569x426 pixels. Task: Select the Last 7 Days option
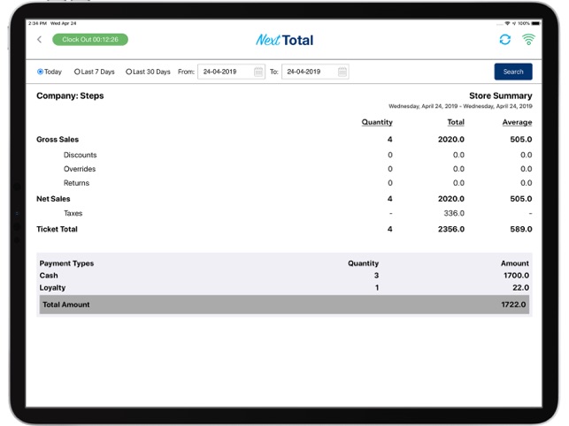pyautogui.click(x=95, y=72)
